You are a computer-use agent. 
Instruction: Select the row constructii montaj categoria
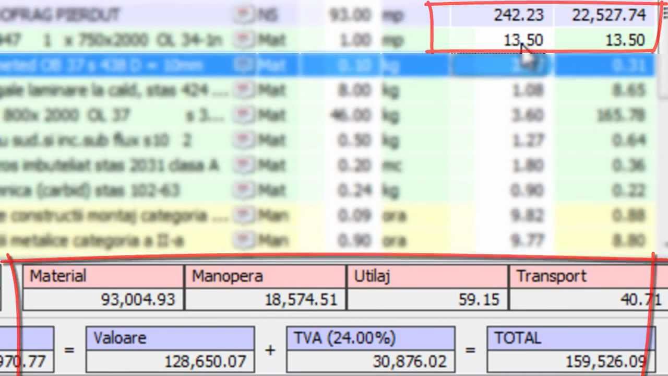pyautogui.click(x=328, y=216)
